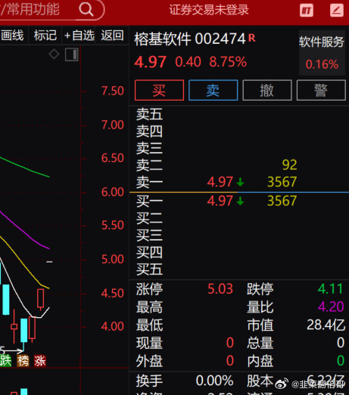The height and width of the screenshot is (395, 349).
Task: Click the orange 榜 tag below chart
Action: click(23, 361)
